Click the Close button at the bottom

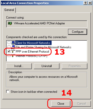tap(61, 104)
